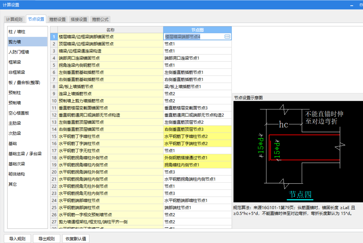The width and height of the screenshot is (363, 243).
Task: Open the ellipsis picker for 楼层暗梁端部节点4
Action: tap(227, 36)
